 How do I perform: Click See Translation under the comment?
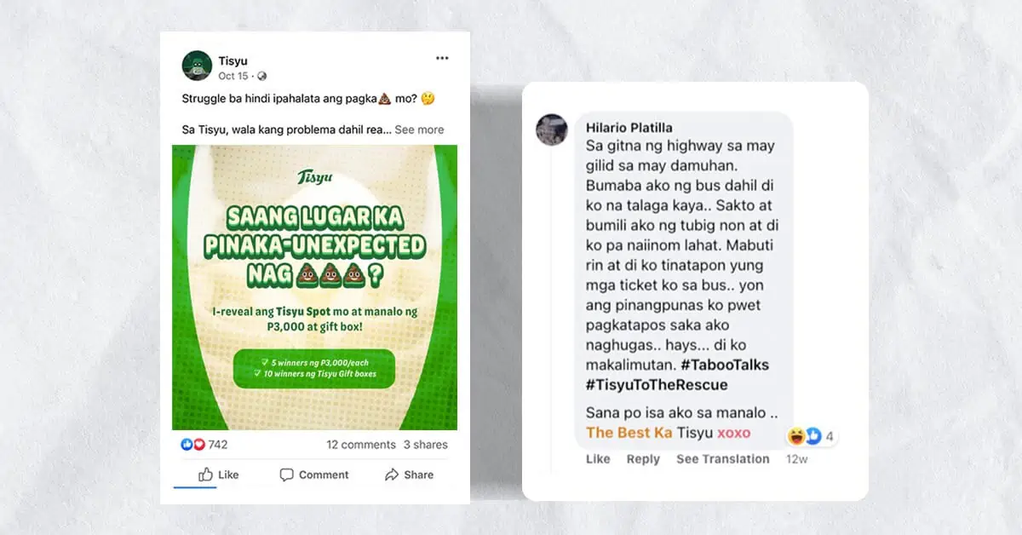(x=723, y=458)
